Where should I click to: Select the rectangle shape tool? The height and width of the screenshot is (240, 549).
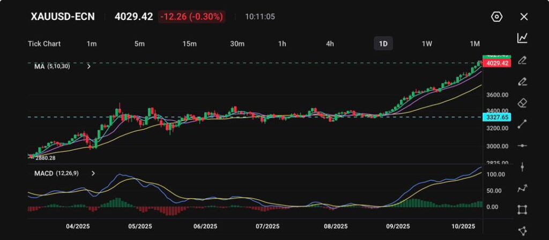point(522,210)
